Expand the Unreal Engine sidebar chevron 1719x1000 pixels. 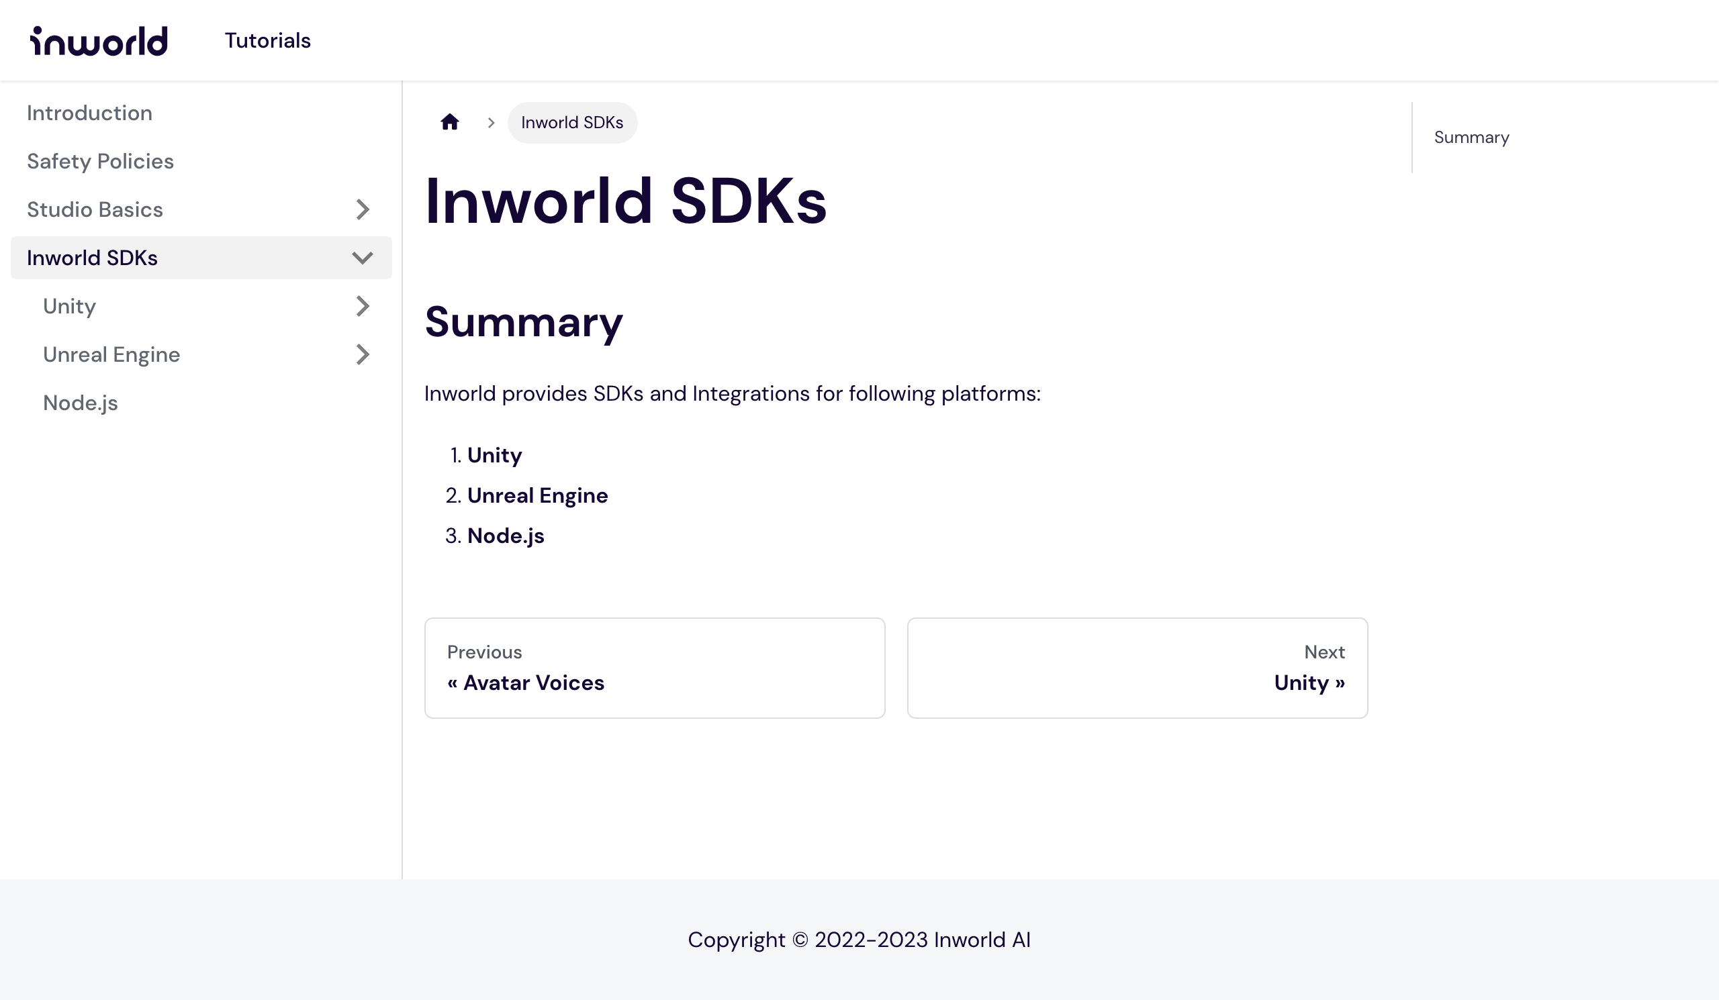click(363, 355)
